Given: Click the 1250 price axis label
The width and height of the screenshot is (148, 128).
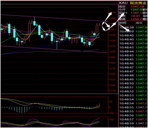Looking at the screenshot, I should click(112, 80).
